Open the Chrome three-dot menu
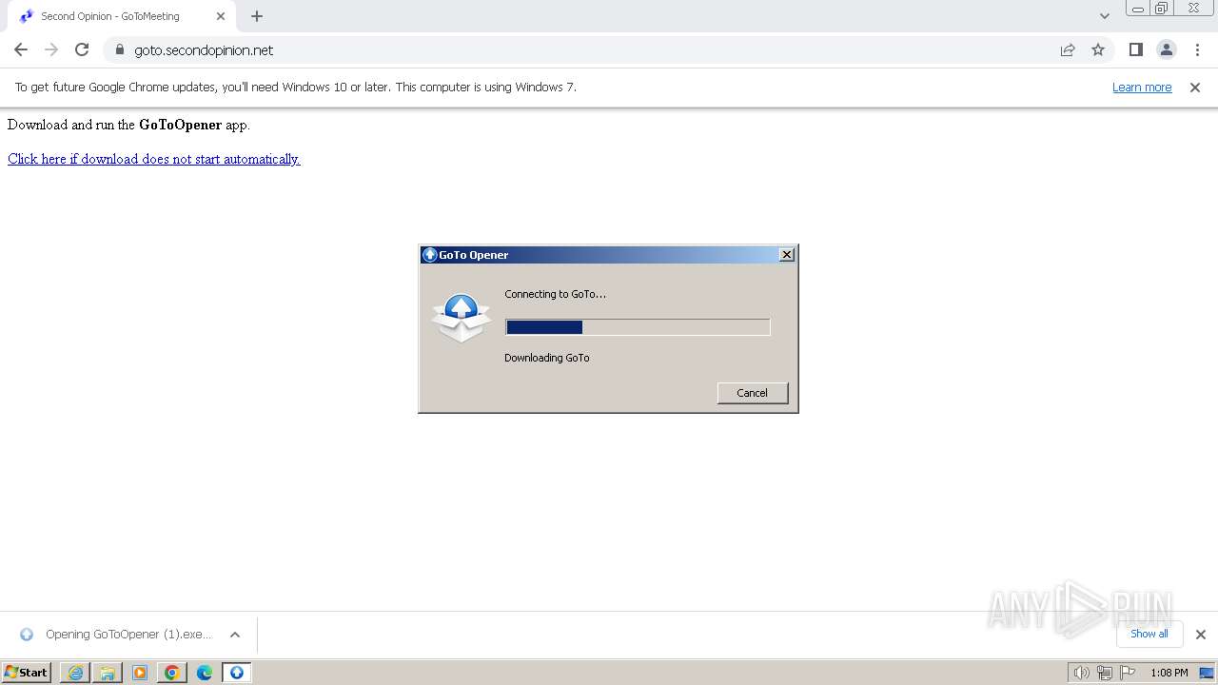Viewport: 1218px width, 685px height. pyautogui.click(x=1197, y=49)
